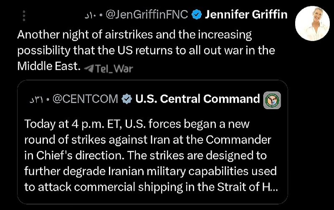Click the @JenGriffinFNC handle
334x210 pixels.
point(147,15)
